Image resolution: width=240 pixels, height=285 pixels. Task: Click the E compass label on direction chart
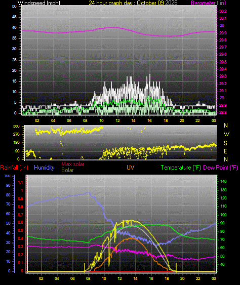click(x=225, y=151)
